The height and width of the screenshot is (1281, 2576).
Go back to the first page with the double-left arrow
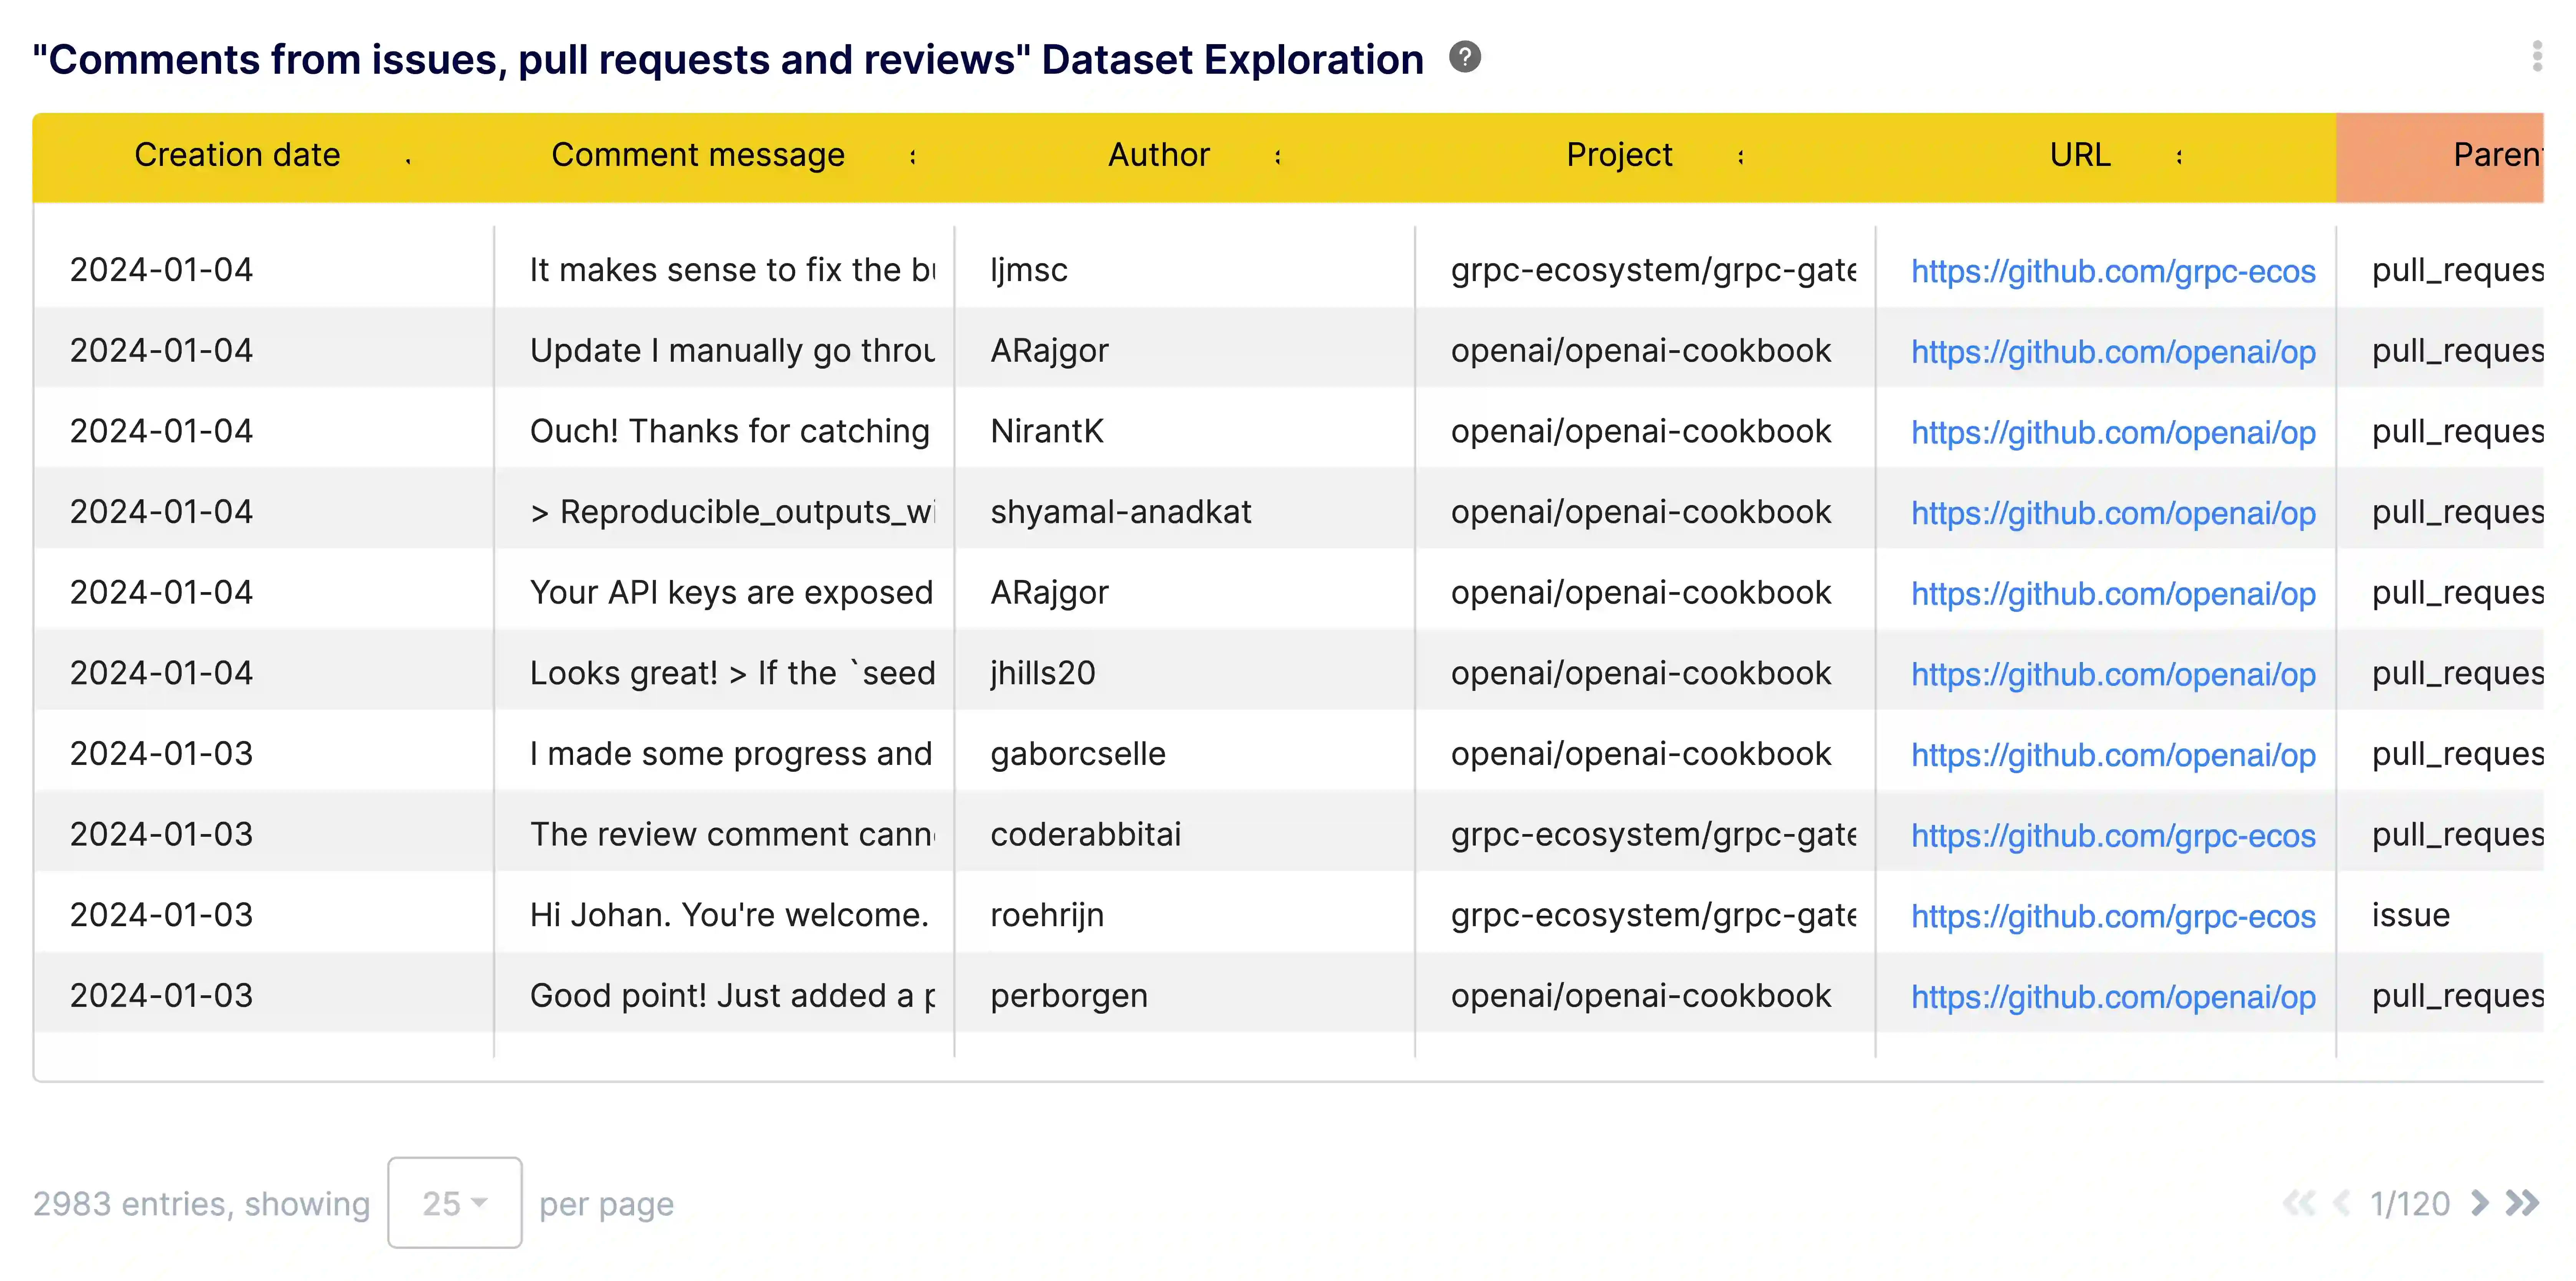click(2300, 1204)
